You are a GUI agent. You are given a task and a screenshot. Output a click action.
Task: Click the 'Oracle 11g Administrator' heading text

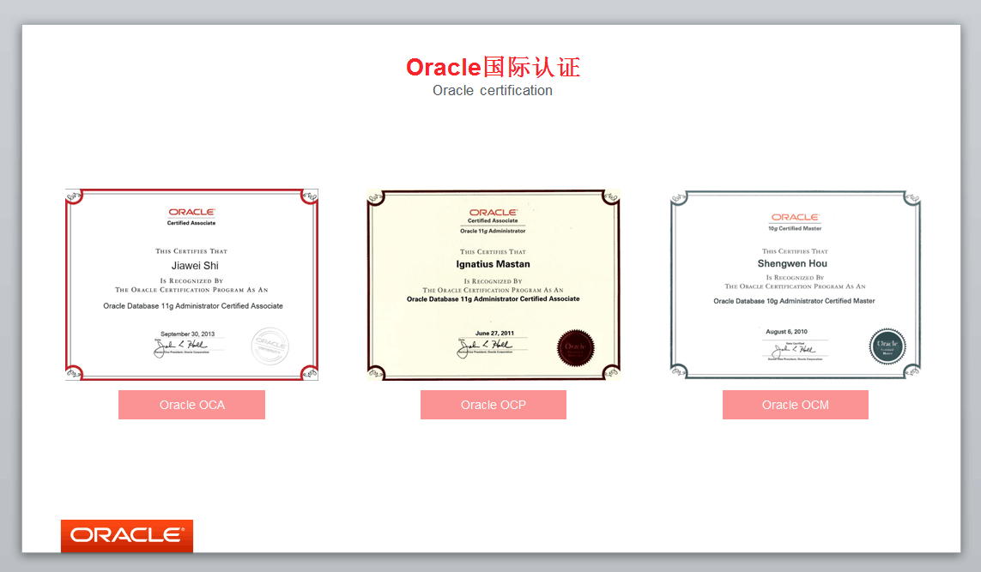coord(493,231)
